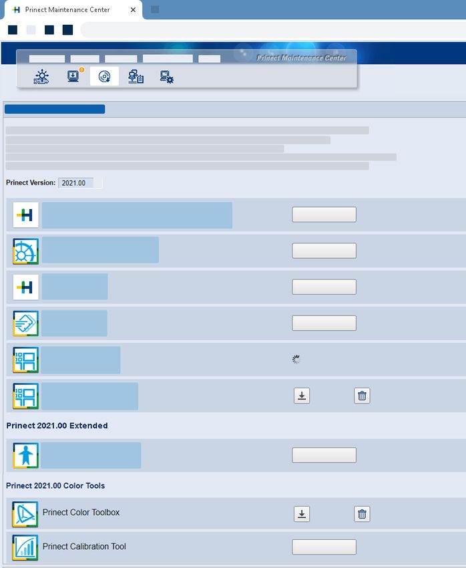Viewport: 466px width, 568px height.
Task: Click the Prinect 2021.00 Extended heading
Action: click(57, 426)
